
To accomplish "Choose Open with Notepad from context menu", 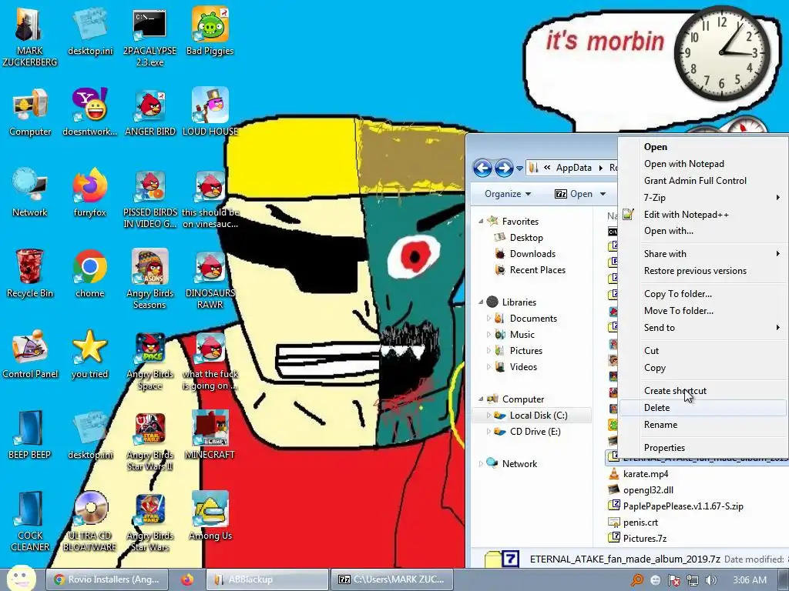I will click(684, 164).
